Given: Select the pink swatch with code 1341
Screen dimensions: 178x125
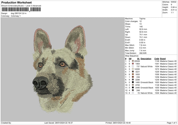Looking at the screenshot, I should click(133, 64).
